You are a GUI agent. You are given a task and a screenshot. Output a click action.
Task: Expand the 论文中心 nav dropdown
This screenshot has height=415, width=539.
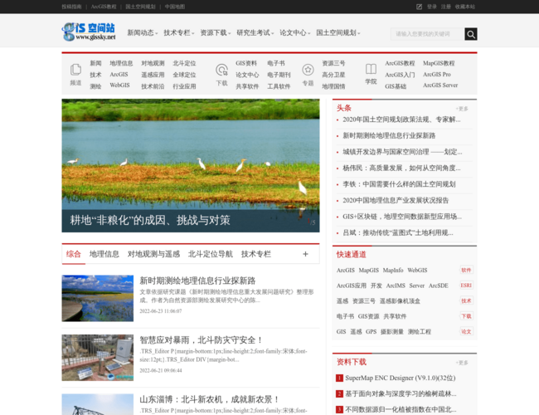pyautogui.click(x=294, y=33)
